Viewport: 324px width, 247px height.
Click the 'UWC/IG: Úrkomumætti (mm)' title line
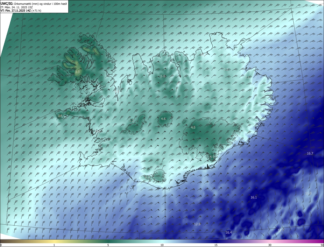click(34, 4)
